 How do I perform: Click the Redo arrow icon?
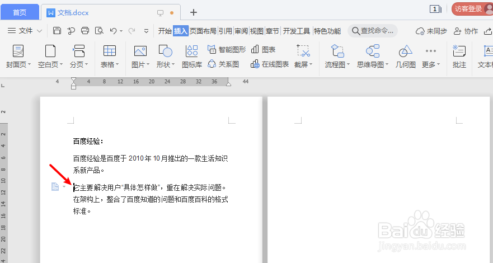pyautogui.click(x=132, y=31)
